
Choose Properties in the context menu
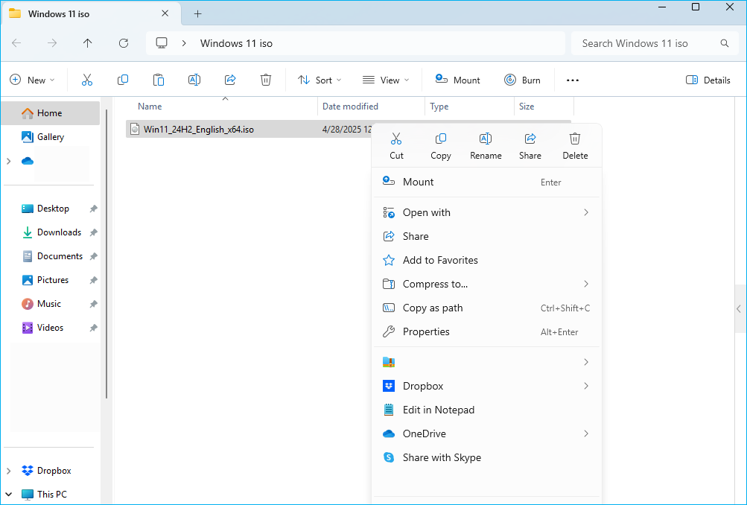click(426, 331)
